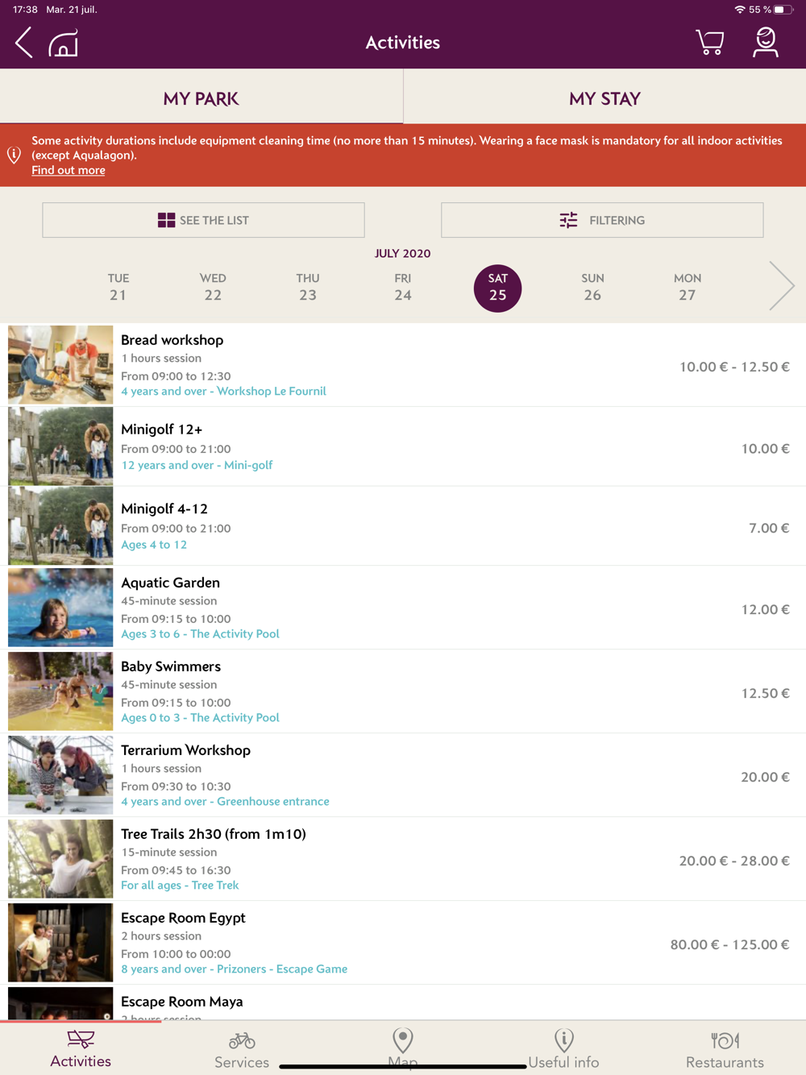Click Baby Swimmers price 12.50 €
806x1075 pixels.
tap(766, 694)
